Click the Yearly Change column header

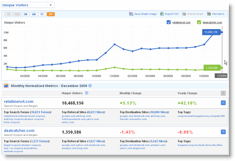point(187,93)
